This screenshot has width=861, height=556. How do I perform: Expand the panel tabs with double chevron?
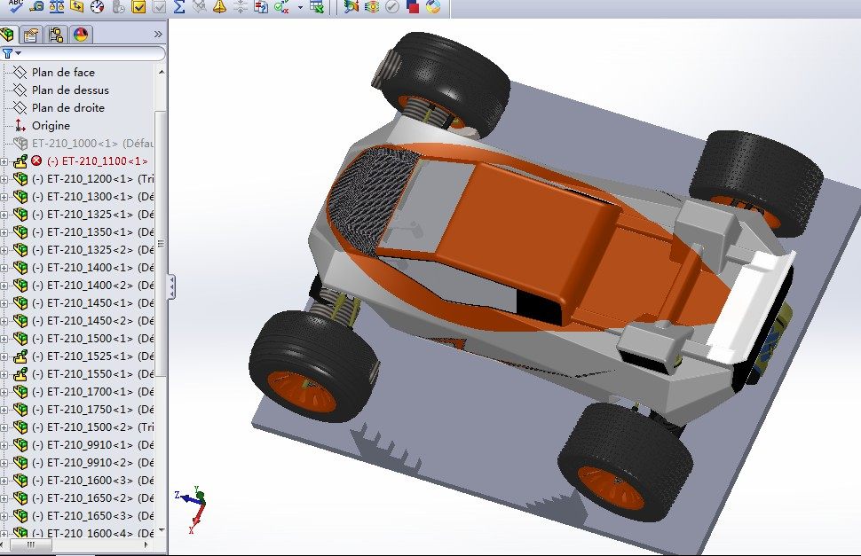click(158, 35)
